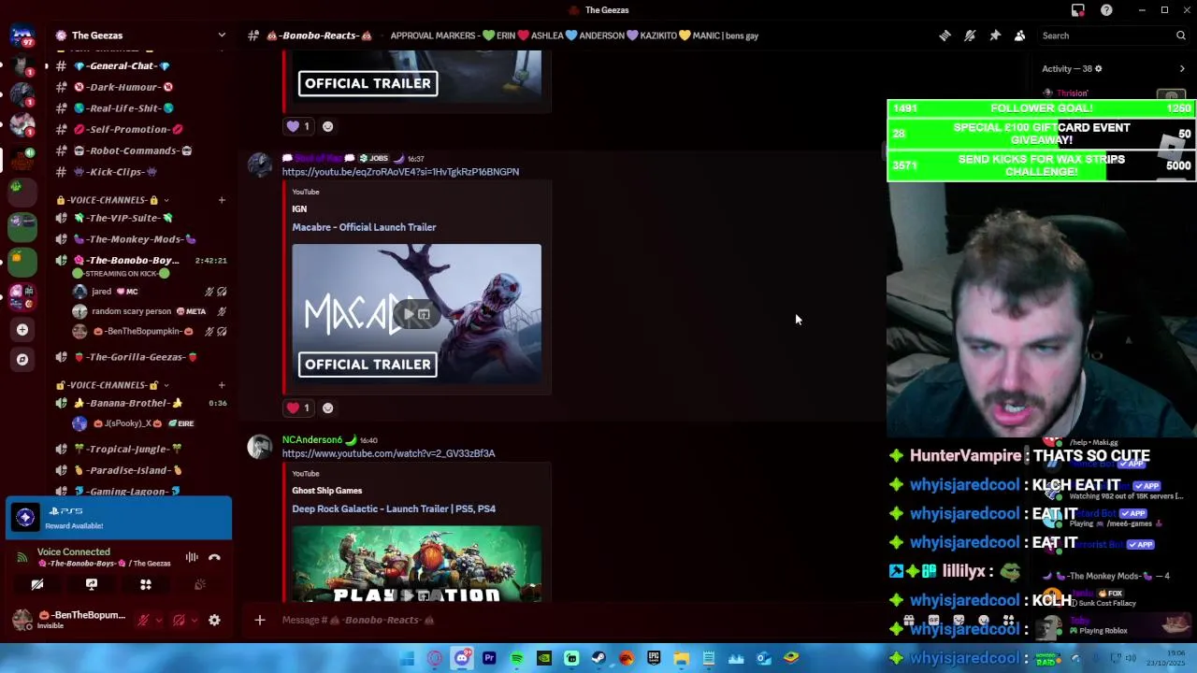Screen dimensions: 1197x673
Task: Open the Real-Life-Shit text channel
Action: (123, 108)
